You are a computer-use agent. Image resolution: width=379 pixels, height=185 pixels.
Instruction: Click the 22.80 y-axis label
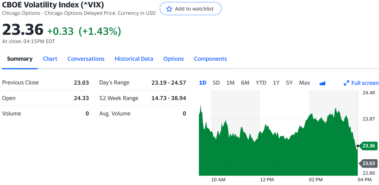point(369,173)
